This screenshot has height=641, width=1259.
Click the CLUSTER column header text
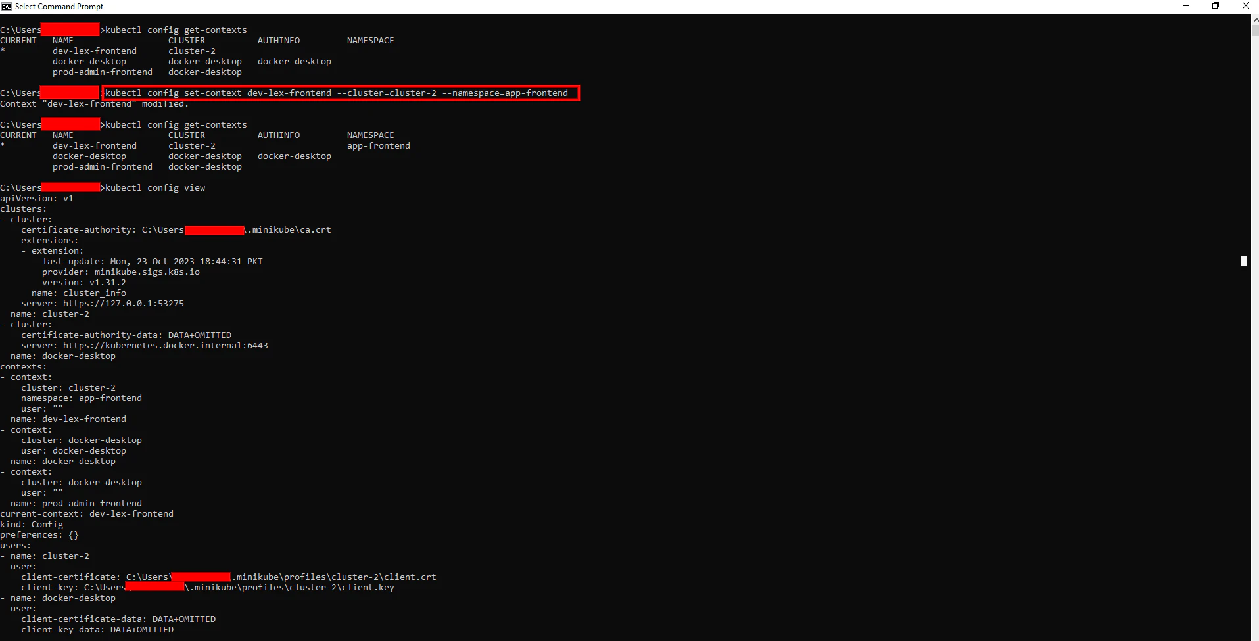[186, 40]
